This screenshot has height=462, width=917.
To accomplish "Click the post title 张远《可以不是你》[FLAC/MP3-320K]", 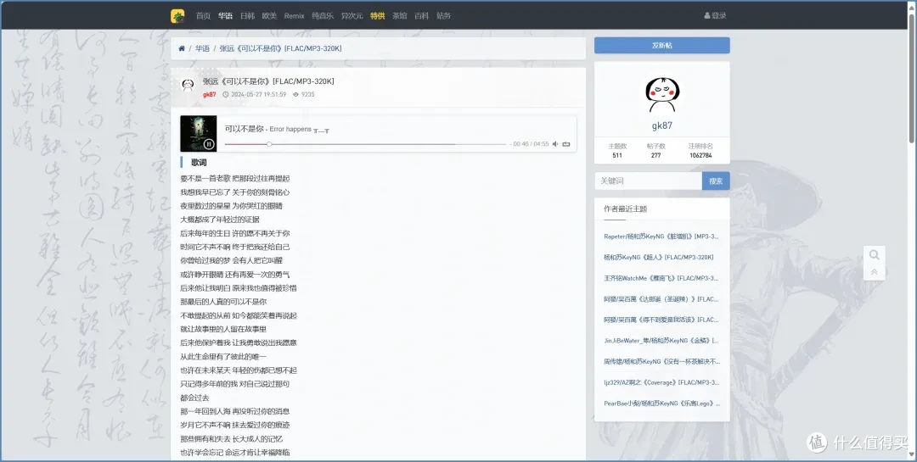I will [x=268, y=81].
